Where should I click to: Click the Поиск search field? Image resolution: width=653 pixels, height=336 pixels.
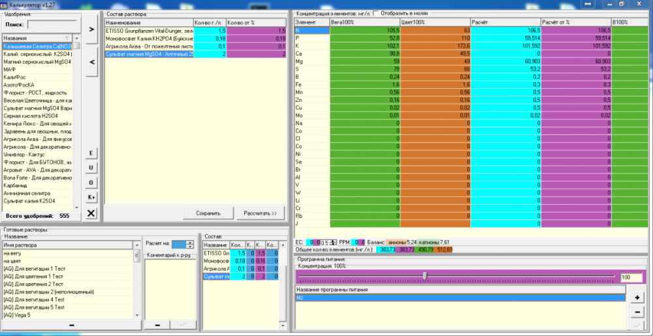click(52, 25)
